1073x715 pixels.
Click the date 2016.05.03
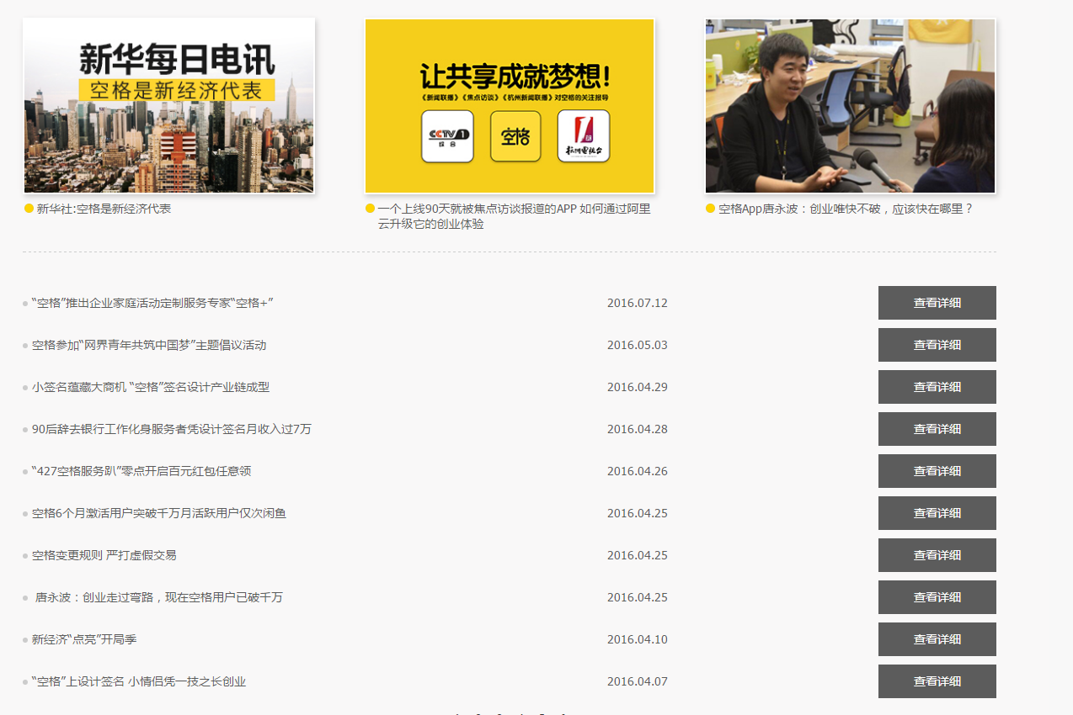(638, 345)
